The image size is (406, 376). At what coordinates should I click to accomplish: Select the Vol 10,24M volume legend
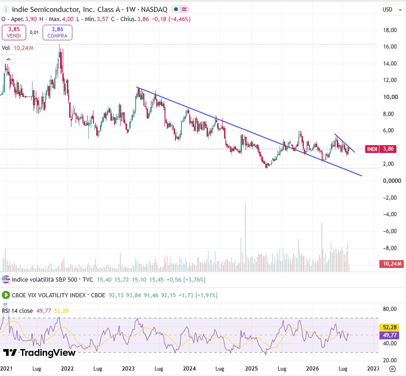(x=17, y=48)
